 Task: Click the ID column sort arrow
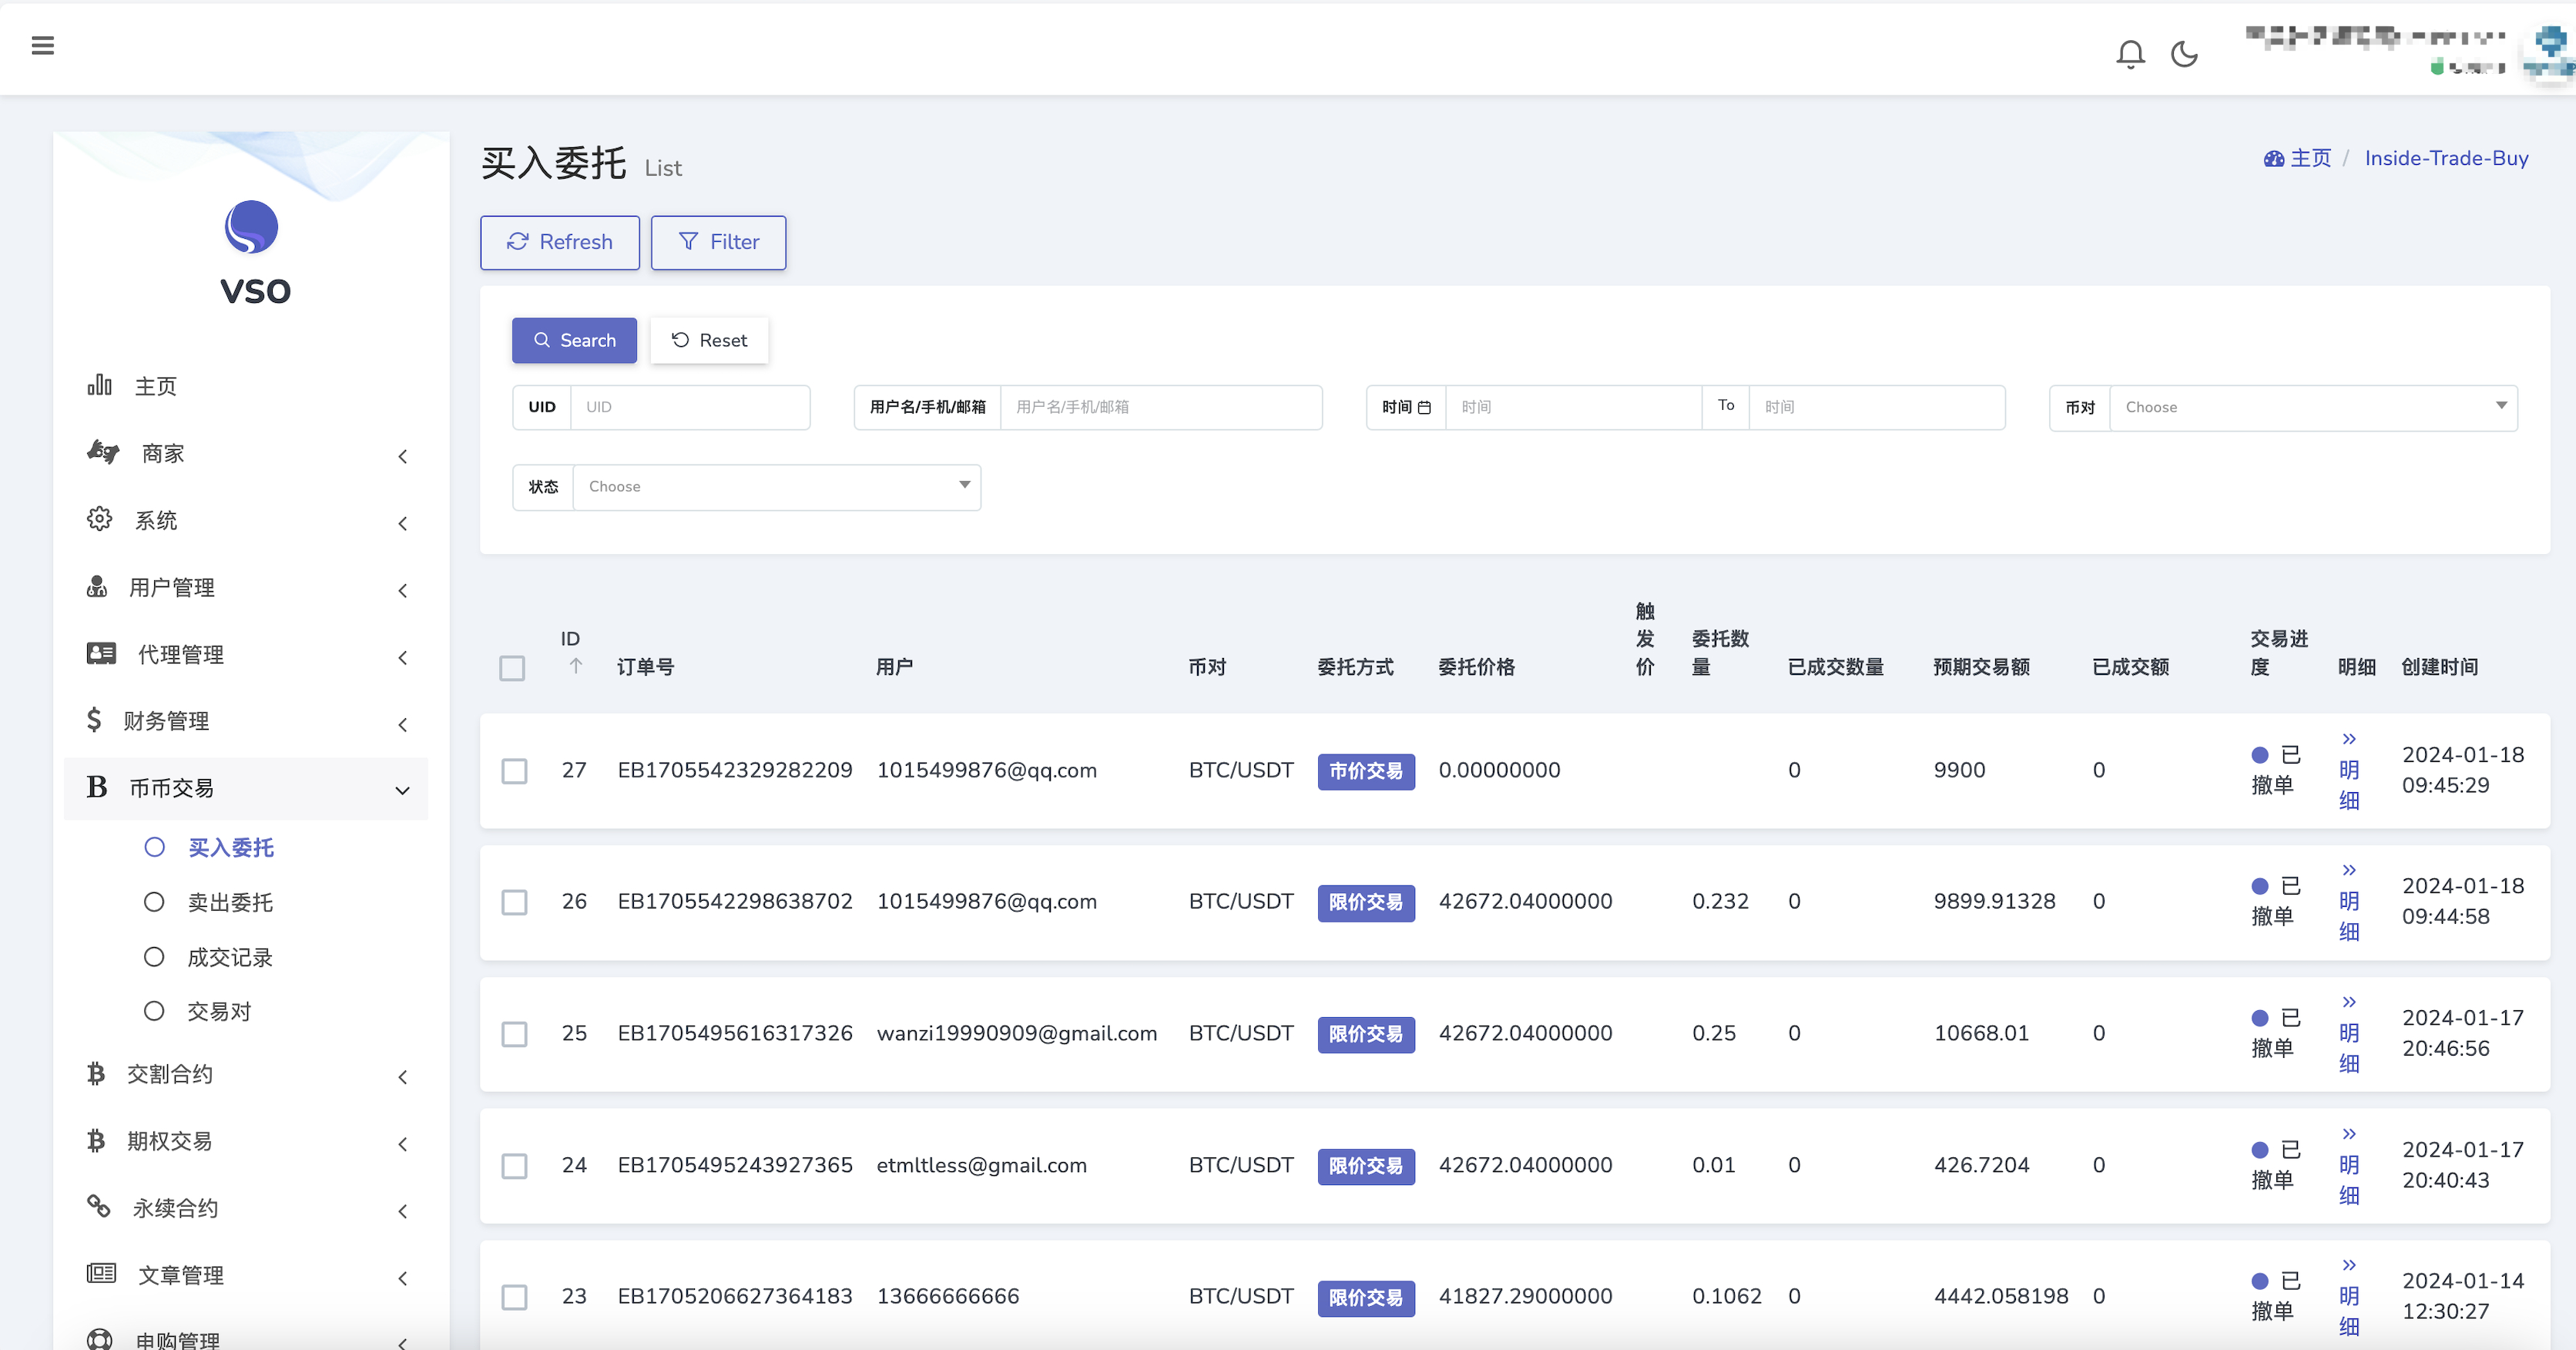pyautogui.click(x=576, y=666)
